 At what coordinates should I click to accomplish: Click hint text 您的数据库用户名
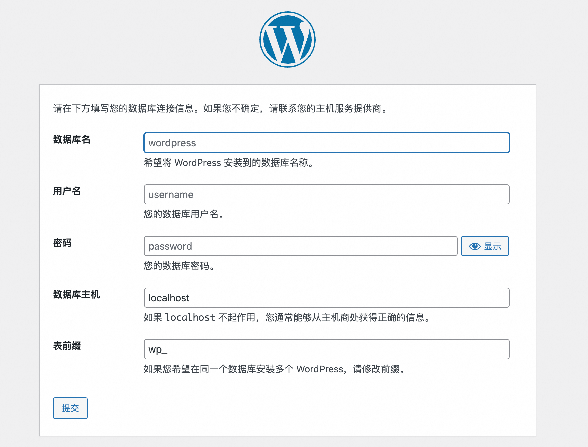click(x=181, y=214)
